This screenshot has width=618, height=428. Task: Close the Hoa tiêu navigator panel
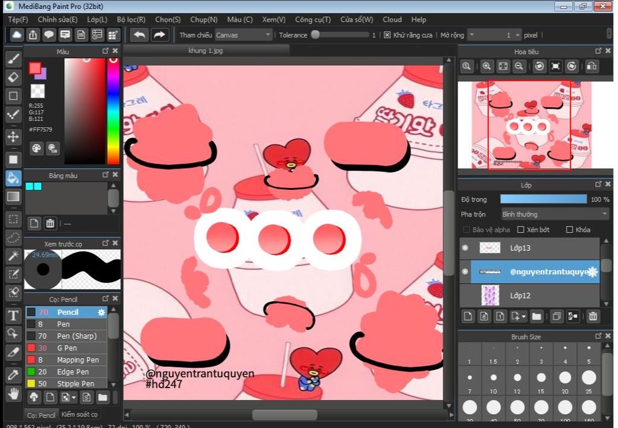pos(608,51)
